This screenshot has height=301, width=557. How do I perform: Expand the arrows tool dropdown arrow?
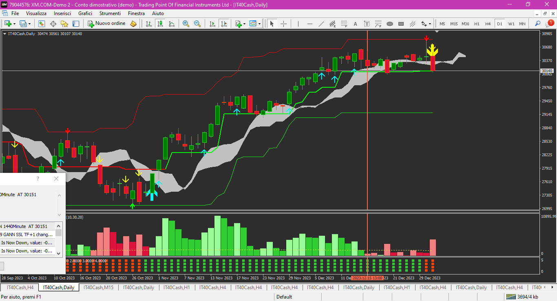pyautogui.click(x=430, y=24)
